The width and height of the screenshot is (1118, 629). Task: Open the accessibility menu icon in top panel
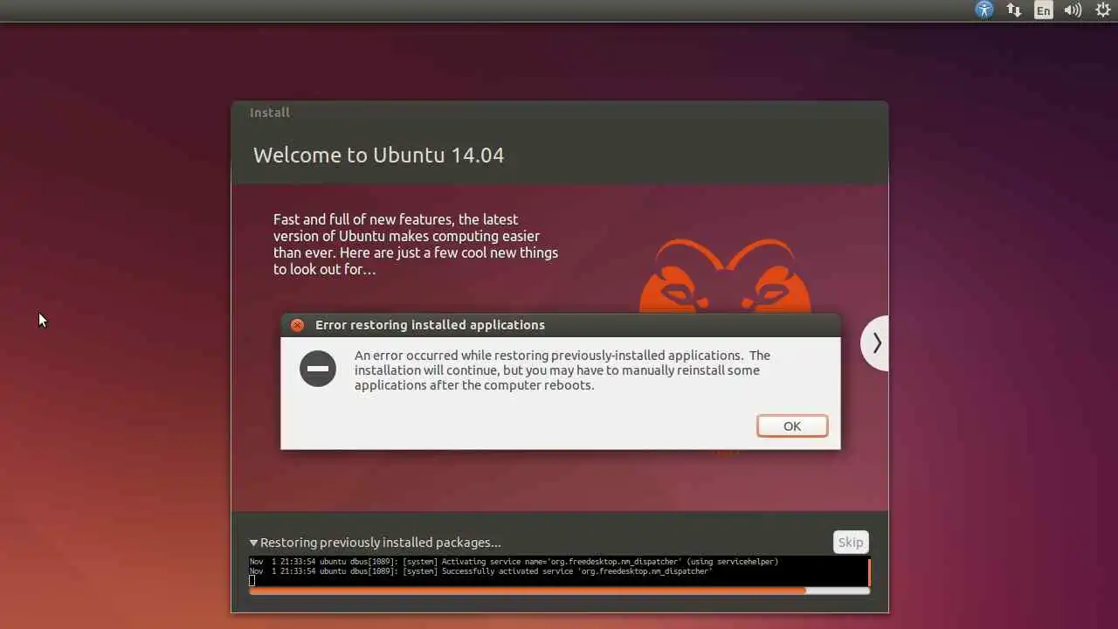[x=984, y=10]
